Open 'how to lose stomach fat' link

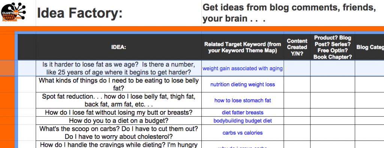pyautogui.click(x=243, y=101)
